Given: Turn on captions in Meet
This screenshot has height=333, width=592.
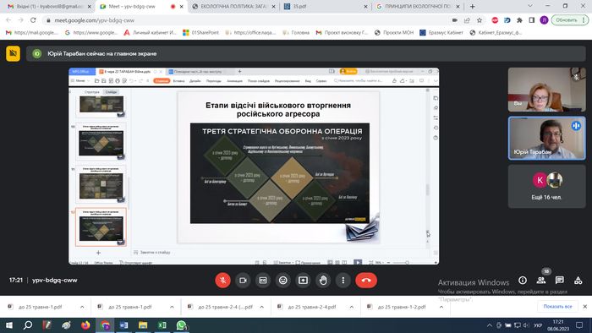Looking at the screenshot, I should click(x=263, y=281).
